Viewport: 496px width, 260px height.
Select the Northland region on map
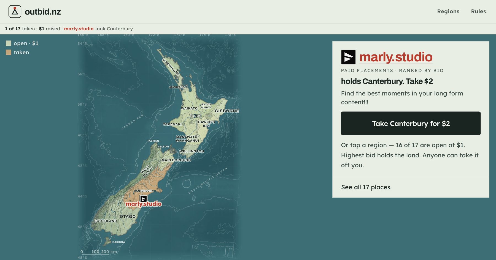171,67
